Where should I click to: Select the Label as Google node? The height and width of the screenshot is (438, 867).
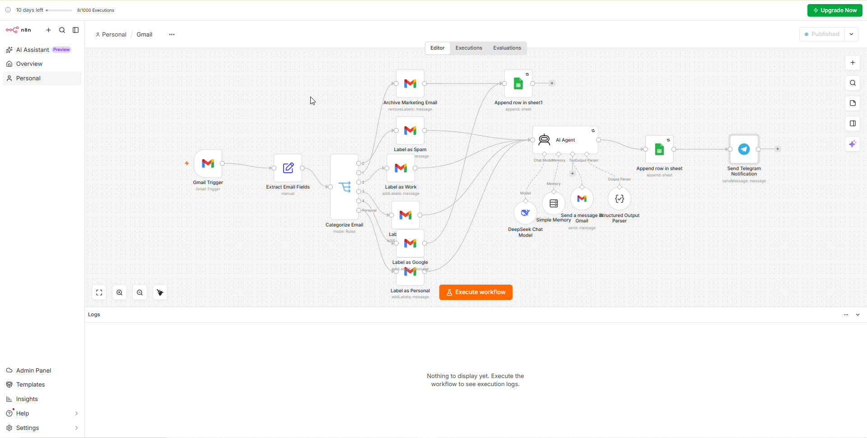pos(410,243)
